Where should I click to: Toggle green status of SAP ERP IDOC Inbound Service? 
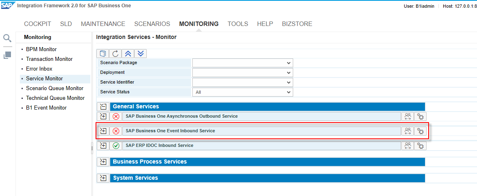[x=116, y=146]
